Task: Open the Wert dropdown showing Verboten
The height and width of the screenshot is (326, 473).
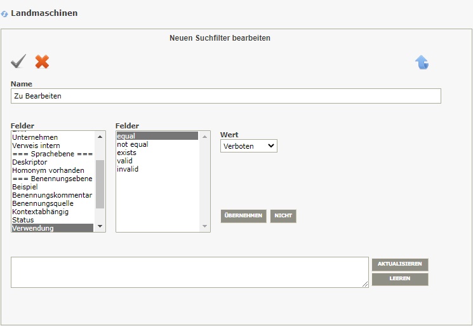Action: point(249,146)
